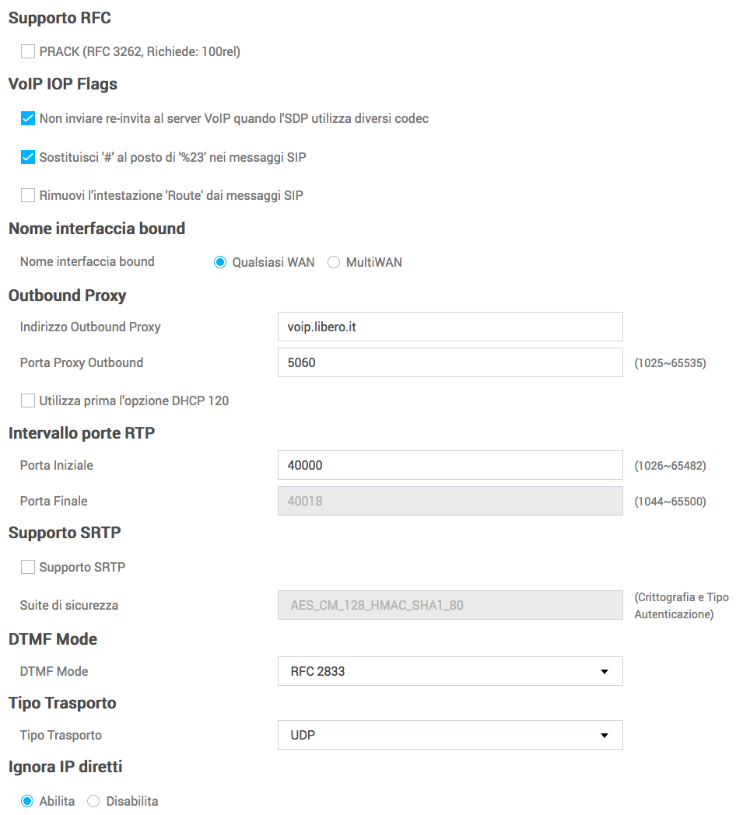Click the 'VoIP IOP Flags' section heading

pyautogui.click(x=62, y=84)
